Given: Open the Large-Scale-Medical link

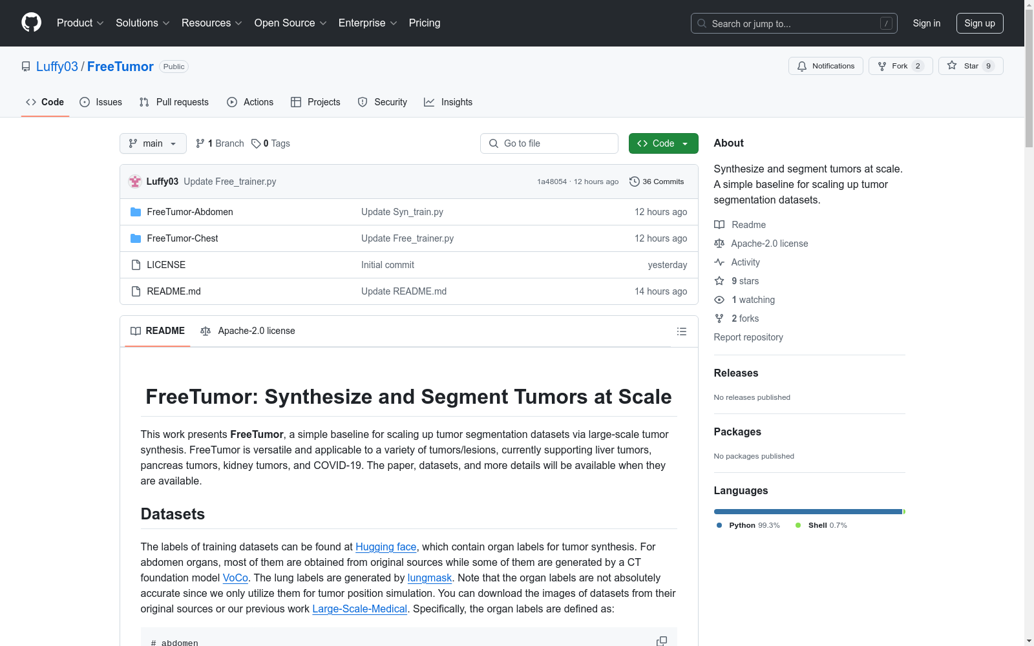Looking at the screenshot, I should pyautogui.click(x=360, y=609).
